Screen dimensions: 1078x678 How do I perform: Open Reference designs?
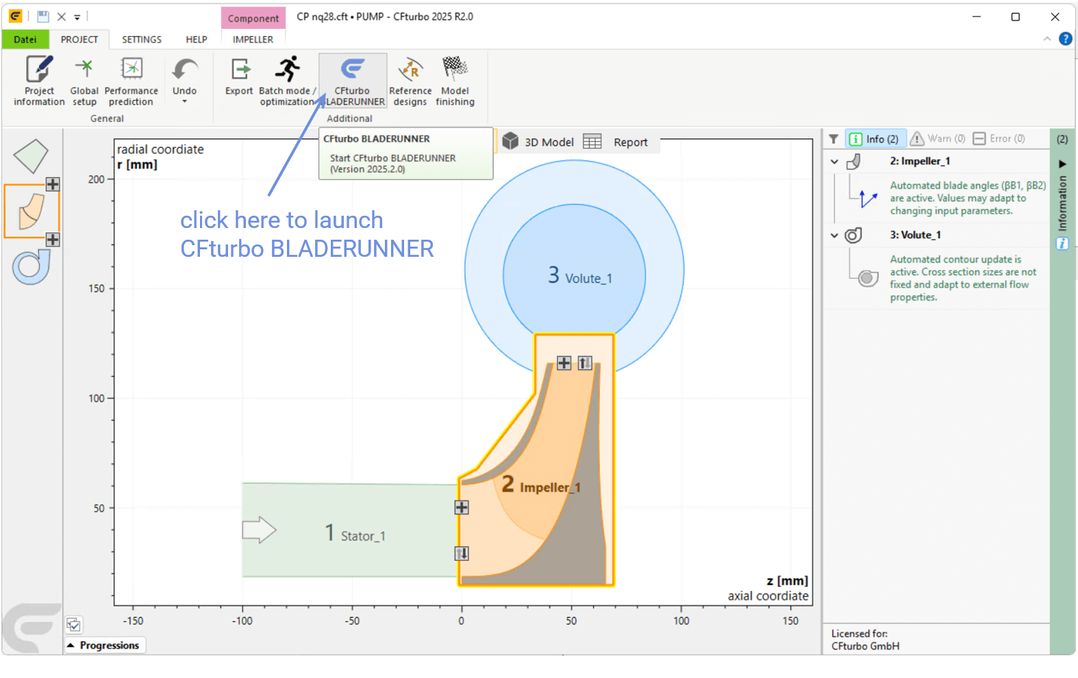[410, 81]
